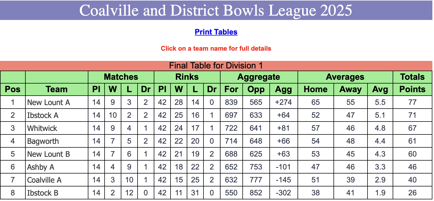Click New Lount A's 77 points cell

pos(412,102)
